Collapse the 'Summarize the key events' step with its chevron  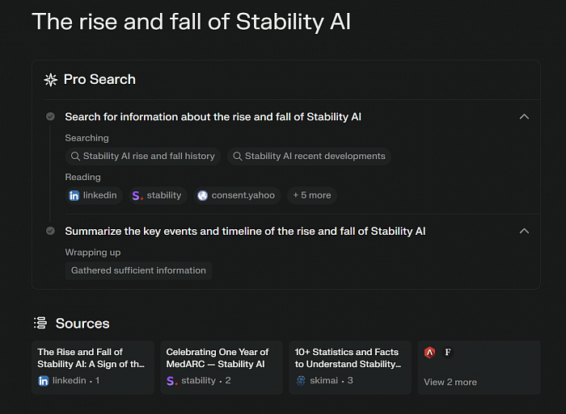pyautogui.click(x=524, y=231)
